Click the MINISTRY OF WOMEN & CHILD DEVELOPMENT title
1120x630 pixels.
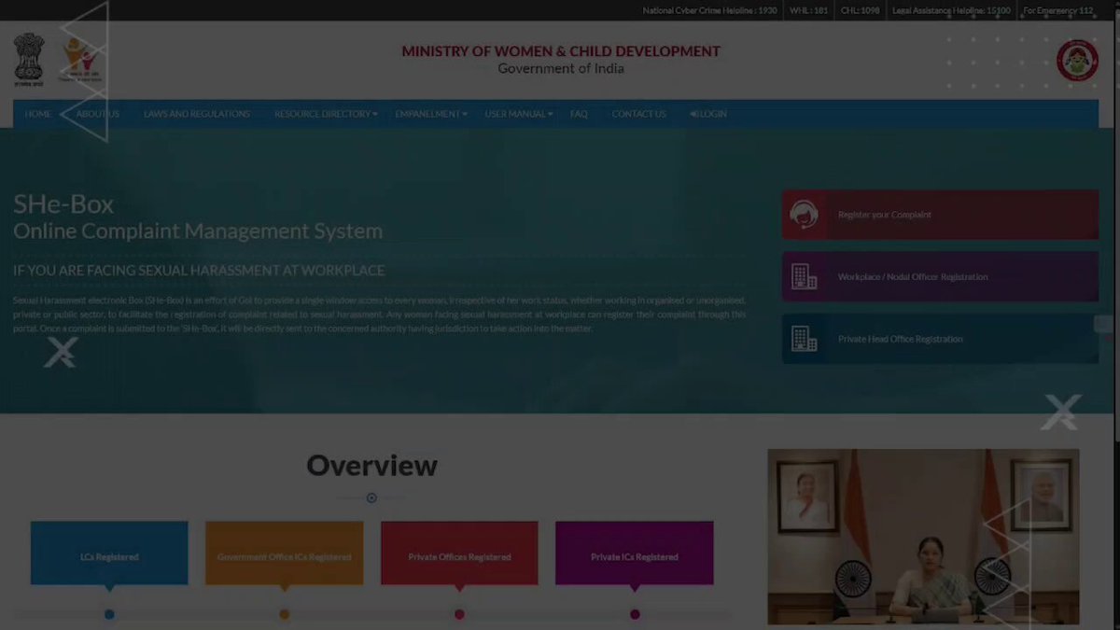pyautogui.click(x=561, y=51)
